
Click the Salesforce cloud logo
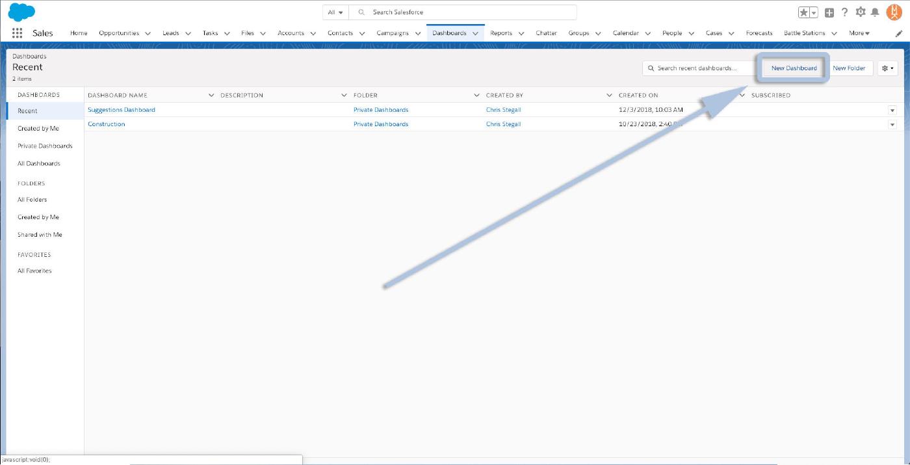pos(21,12)
